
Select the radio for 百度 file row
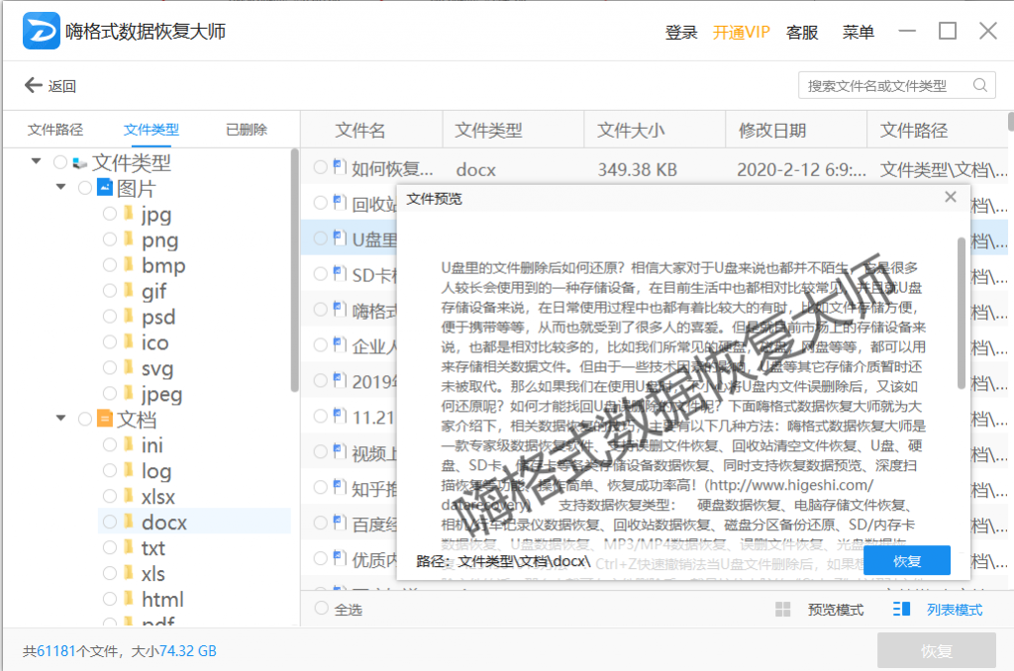320,523
